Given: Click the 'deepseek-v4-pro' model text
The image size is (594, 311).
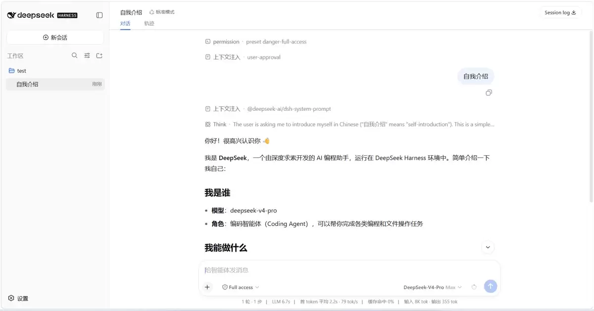Looking at the screenshot, I should (253, 211).
